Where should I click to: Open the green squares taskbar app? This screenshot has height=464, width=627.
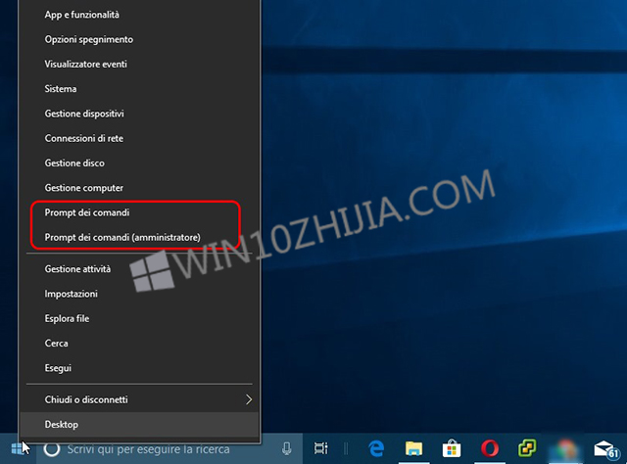[527, 448]
